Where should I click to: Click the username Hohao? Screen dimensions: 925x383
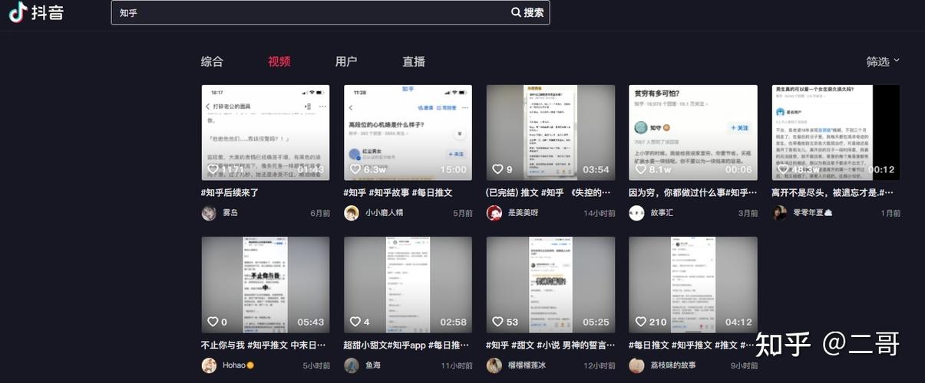[x=238, y=365]
